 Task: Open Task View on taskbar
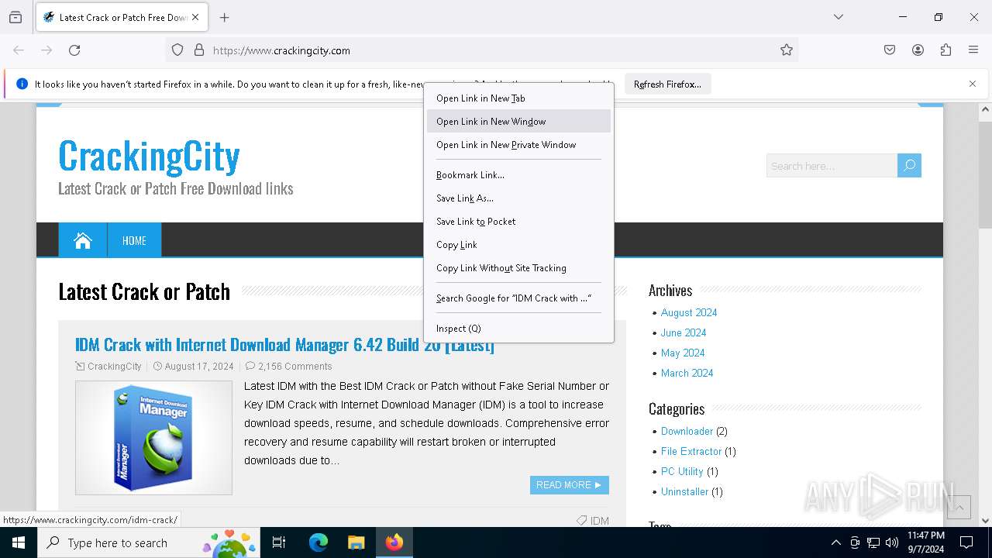click(x=279, y=542)
